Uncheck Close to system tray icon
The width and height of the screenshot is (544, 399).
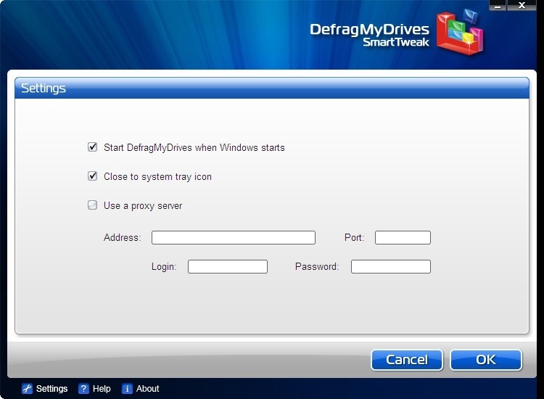tap(92, 176)
